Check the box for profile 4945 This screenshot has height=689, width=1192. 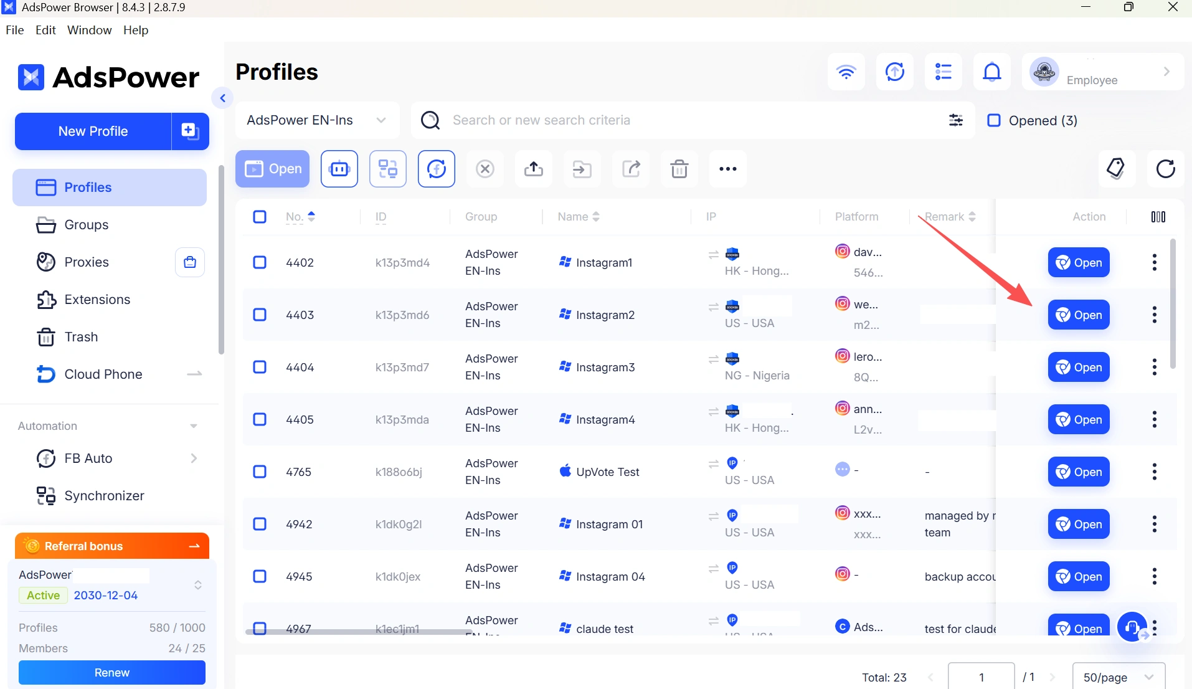click(260, 576)
